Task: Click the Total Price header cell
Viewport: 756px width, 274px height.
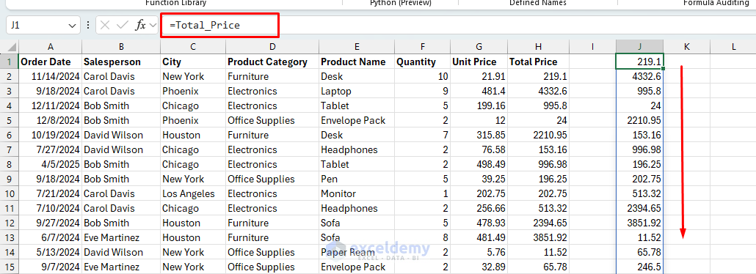Action: click(538, 62)
